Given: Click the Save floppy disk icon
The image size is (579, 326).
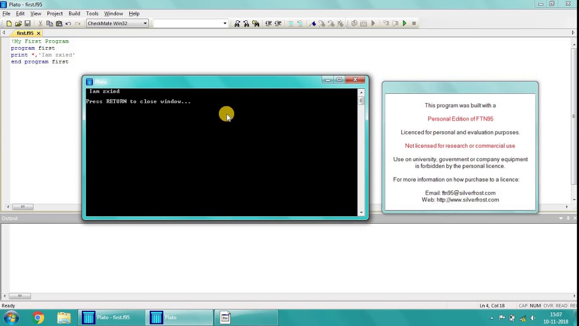Looking at the screenshot, I should point(28,24).
